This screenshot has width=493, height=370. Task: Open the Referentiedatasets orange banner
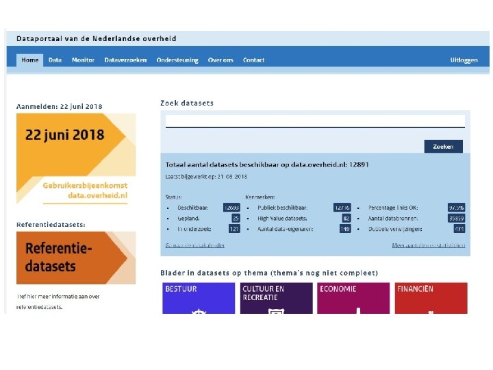click(76, 258)
